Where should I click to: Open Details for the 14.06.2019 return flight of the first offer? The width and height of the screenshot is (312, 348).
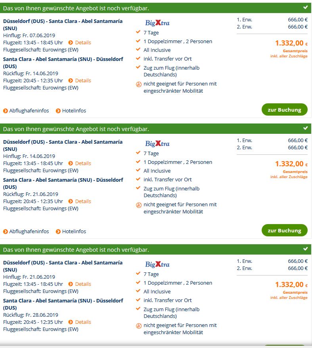pyautogui.click(x=80, y=80)
